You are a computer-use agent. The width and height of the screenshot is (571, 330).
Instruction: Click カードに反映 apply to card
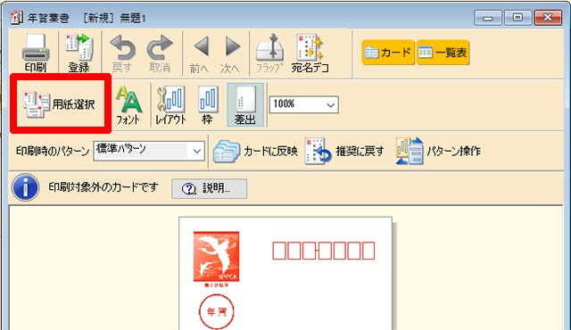coord(255,151)
